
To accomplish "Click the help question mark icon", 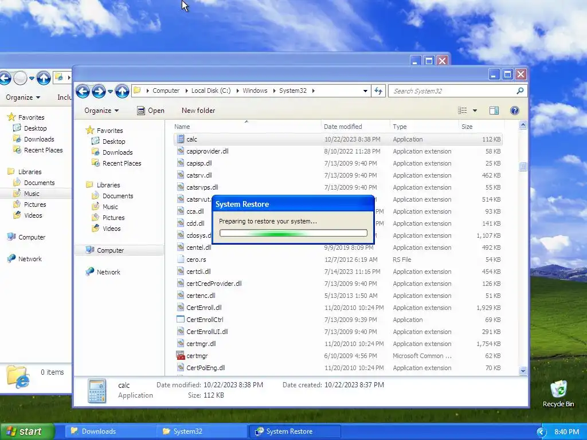I will pos(515,111).
